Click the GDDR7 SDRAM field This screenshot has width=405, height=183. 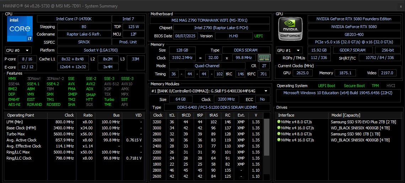click(353, 50)
